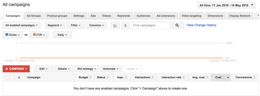Viewport: 260px width, 96px height.
Task: Open the Filter dropdown
Action: [x=76, y=25]
